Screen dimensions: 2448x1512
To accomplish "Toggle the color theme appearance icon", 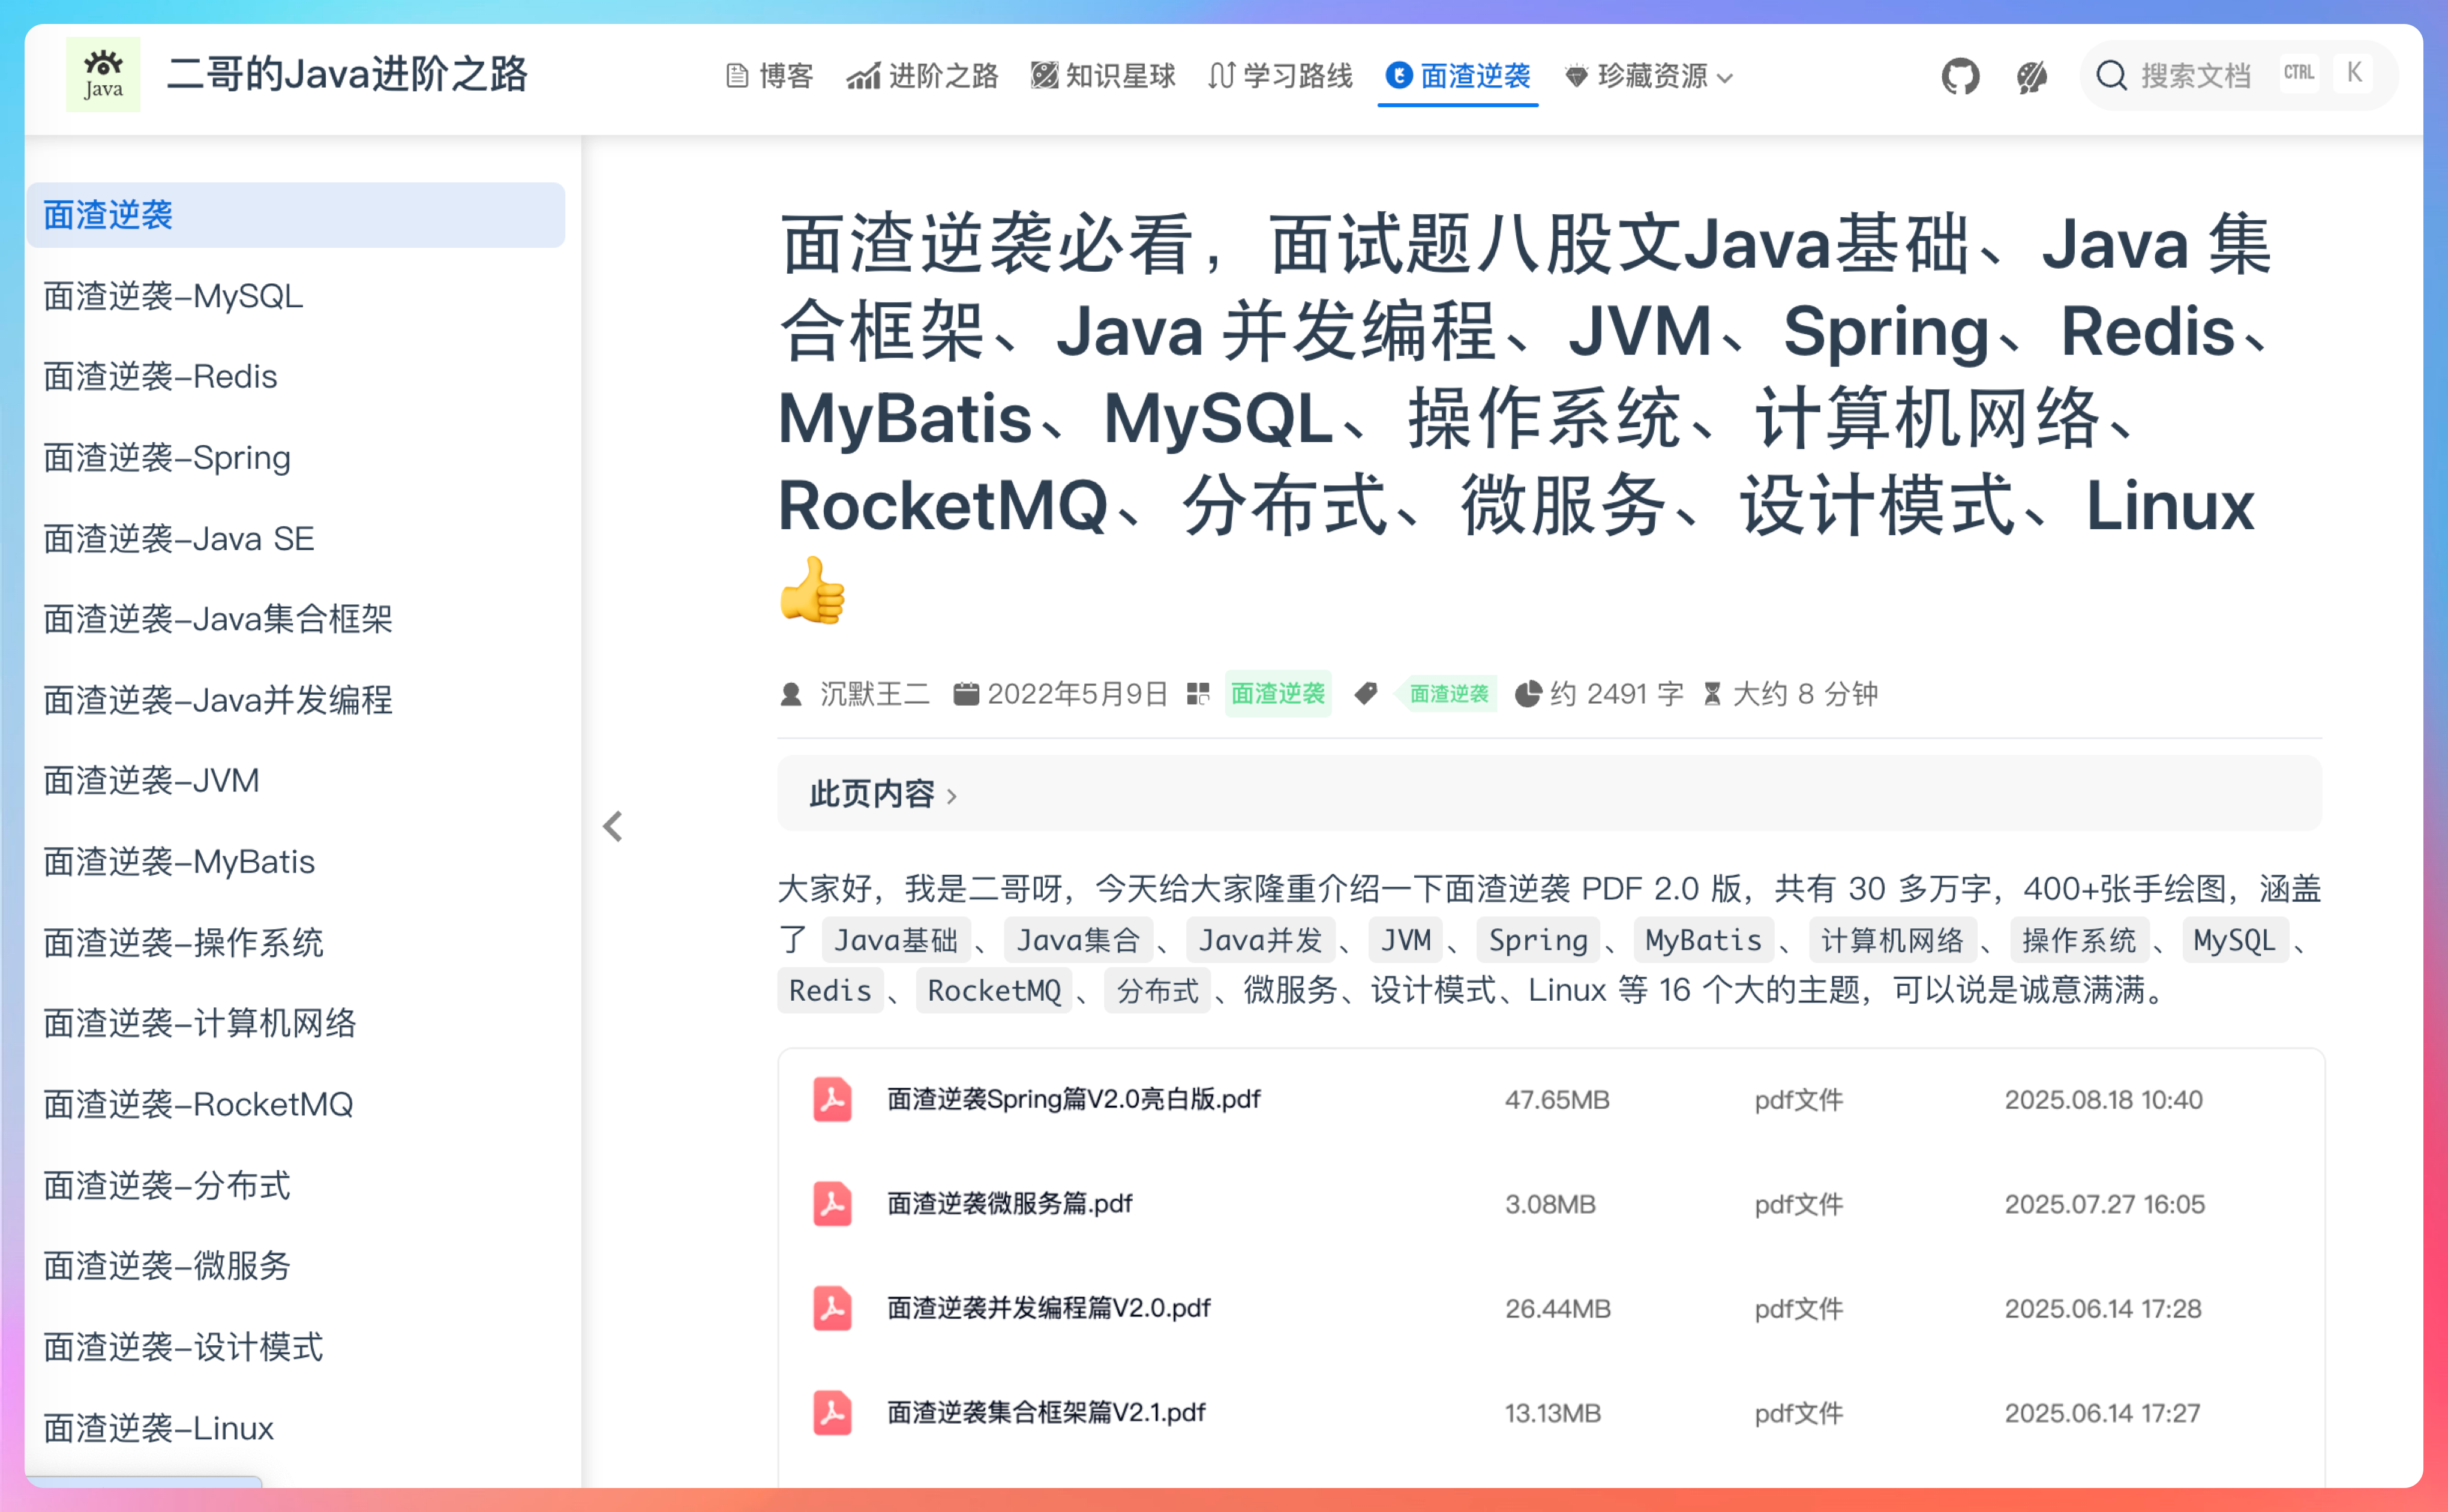I will tap(2031, 76).
